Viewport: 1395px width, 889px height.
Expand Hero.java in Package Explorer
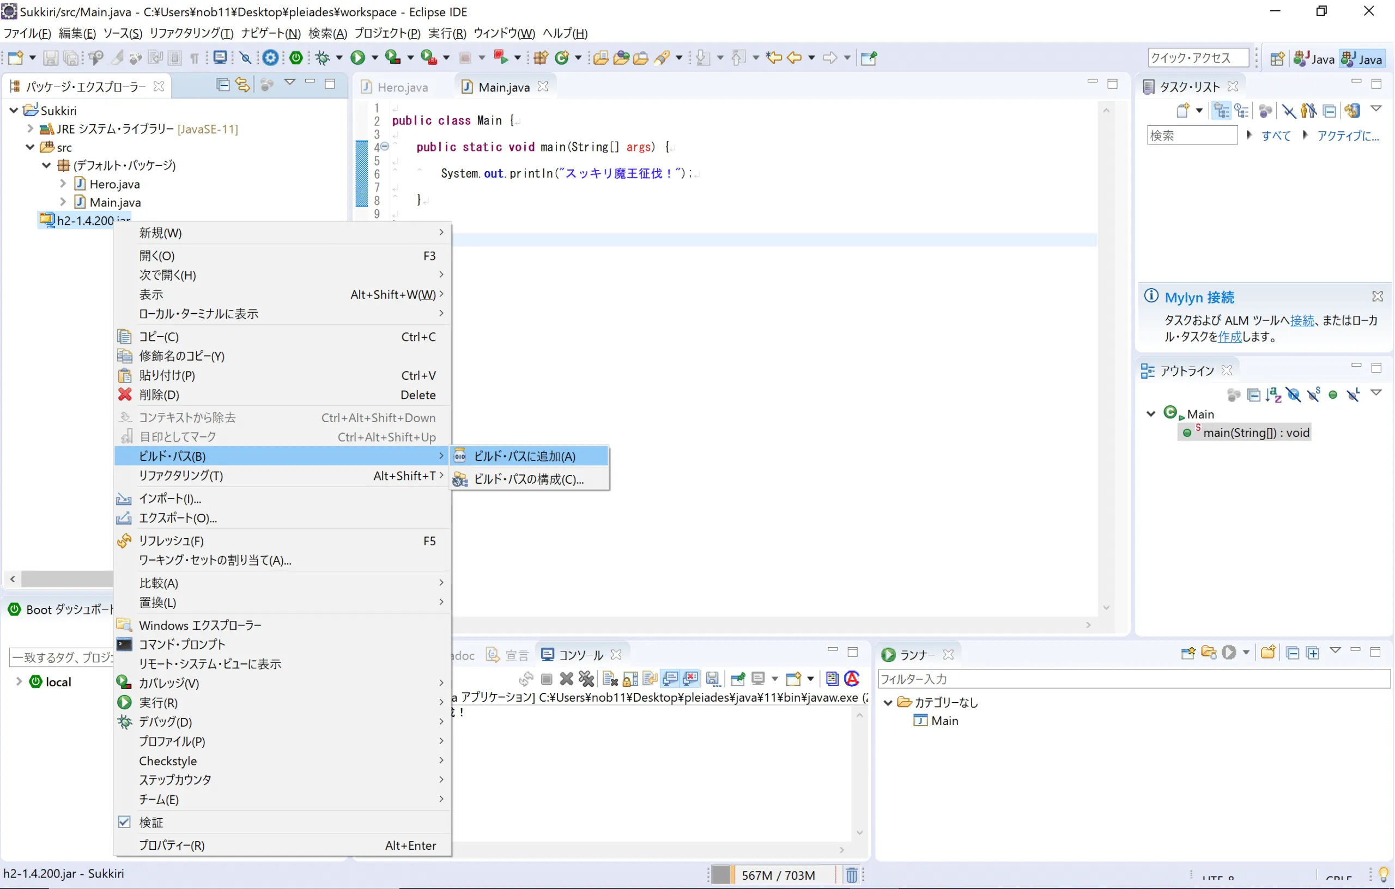point(63,184)
